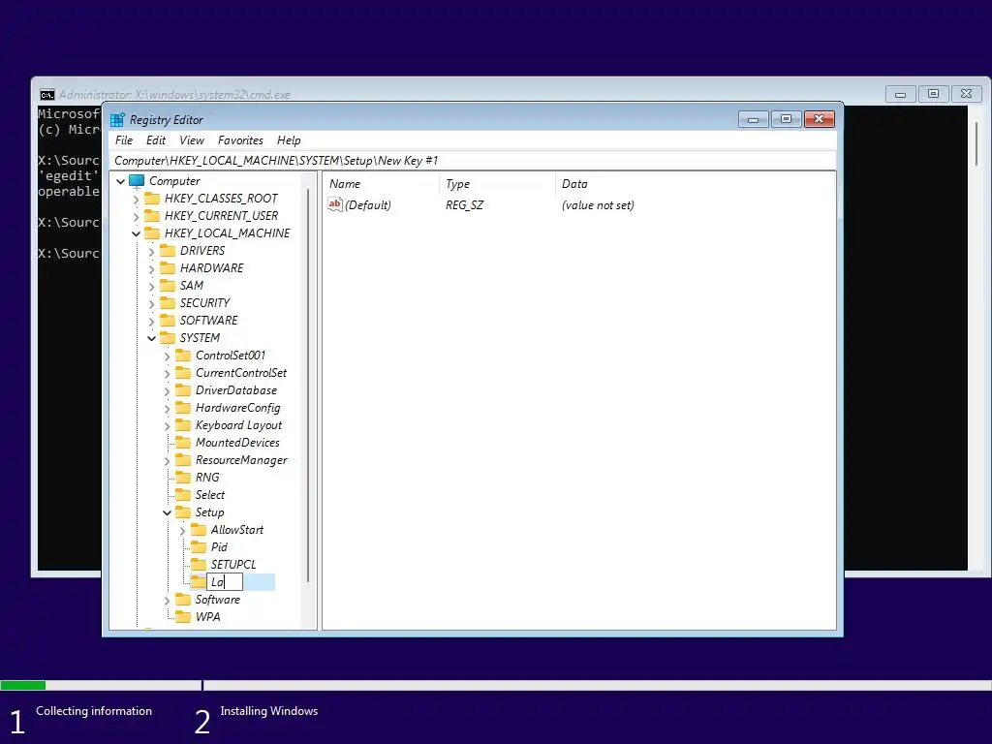Viewport: 992px width, 744px height.
Task: Expand the SOFTWARE key chevron
Action: point(151,322)
